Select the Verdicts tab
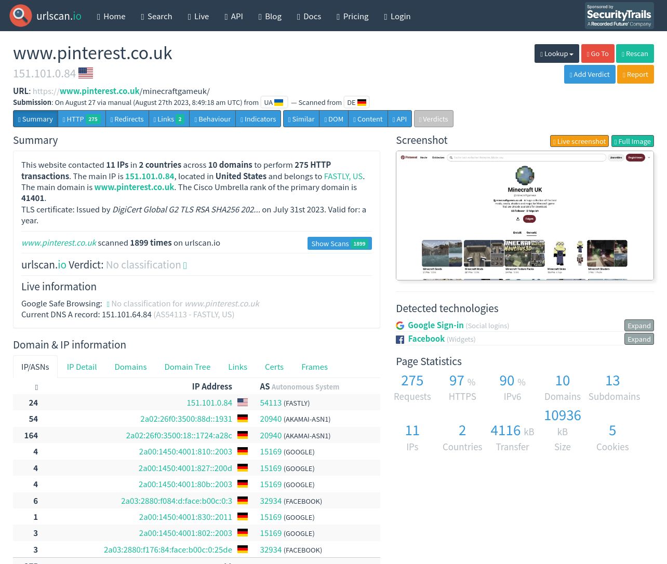 pyautogui.click(x=434, y=119)
